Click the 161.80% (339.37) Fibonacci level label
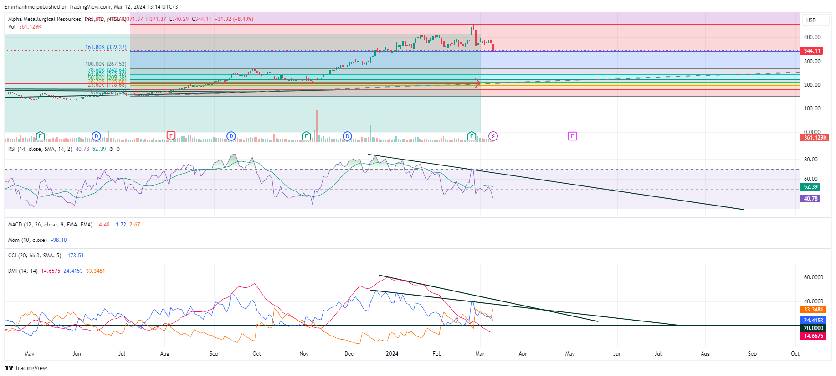This screenshot has width=836, height=376. (x=106, y=47)
